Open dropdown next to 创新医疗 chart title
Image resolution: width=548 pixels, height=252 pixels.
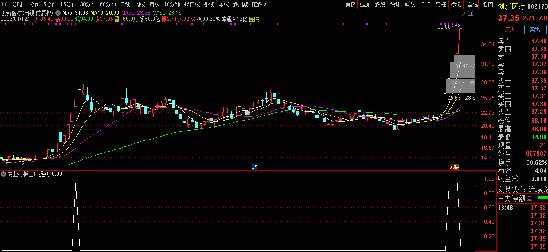[57, 13]
